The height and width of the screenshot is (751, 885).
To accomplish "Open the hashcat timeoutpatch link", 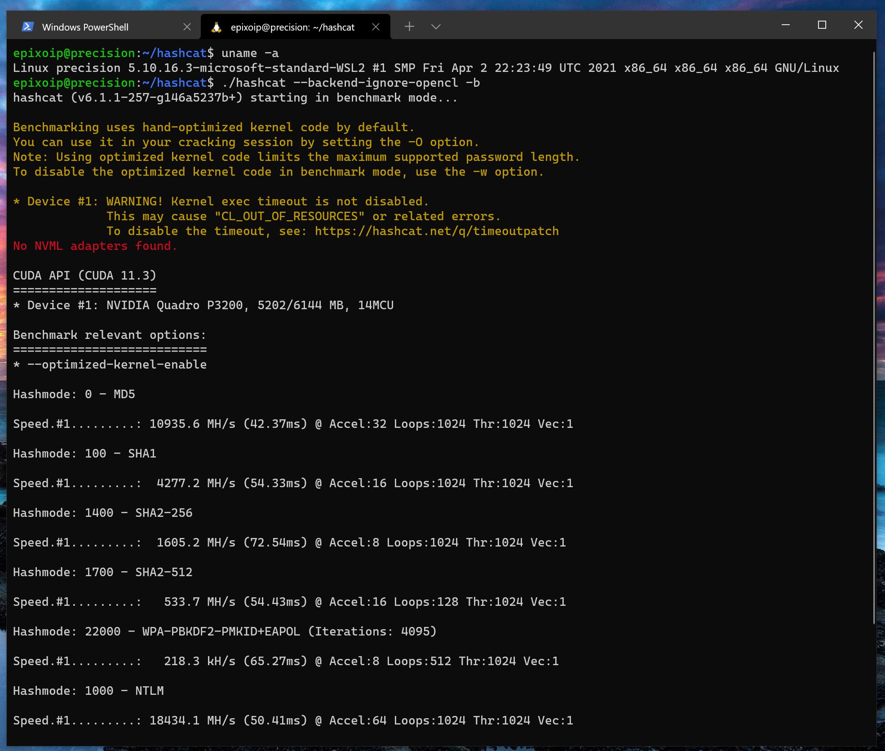I will tap(437, 231).
